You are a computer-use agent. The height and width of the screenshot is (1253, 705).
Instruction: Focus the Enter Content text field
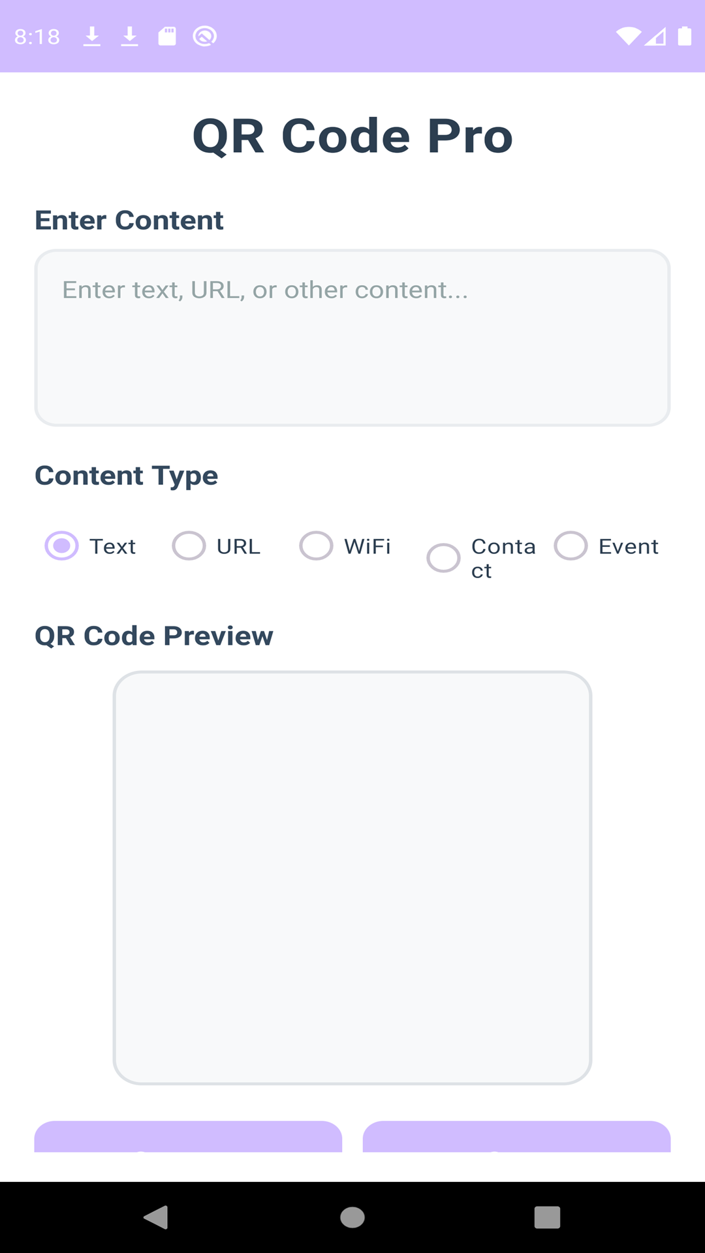(x=352, y=338)
